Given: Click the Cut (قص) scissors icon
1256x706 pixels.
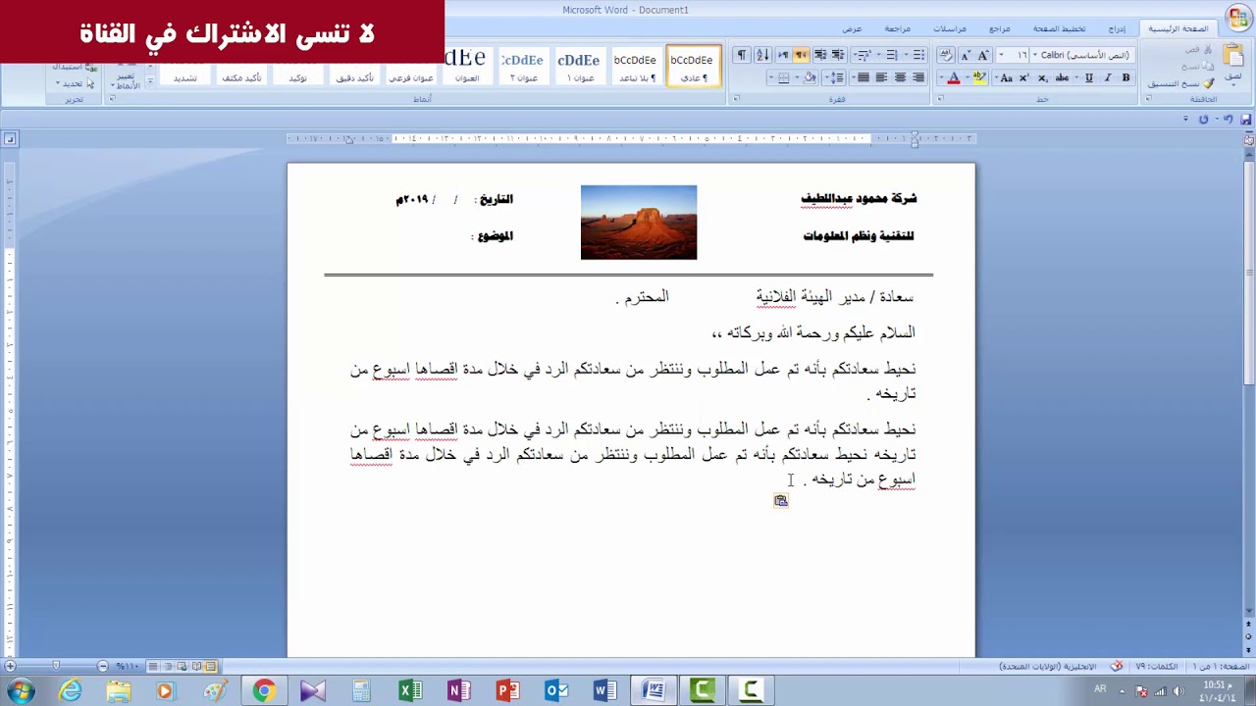Looking at the screenshot, I should [1208, 50].
